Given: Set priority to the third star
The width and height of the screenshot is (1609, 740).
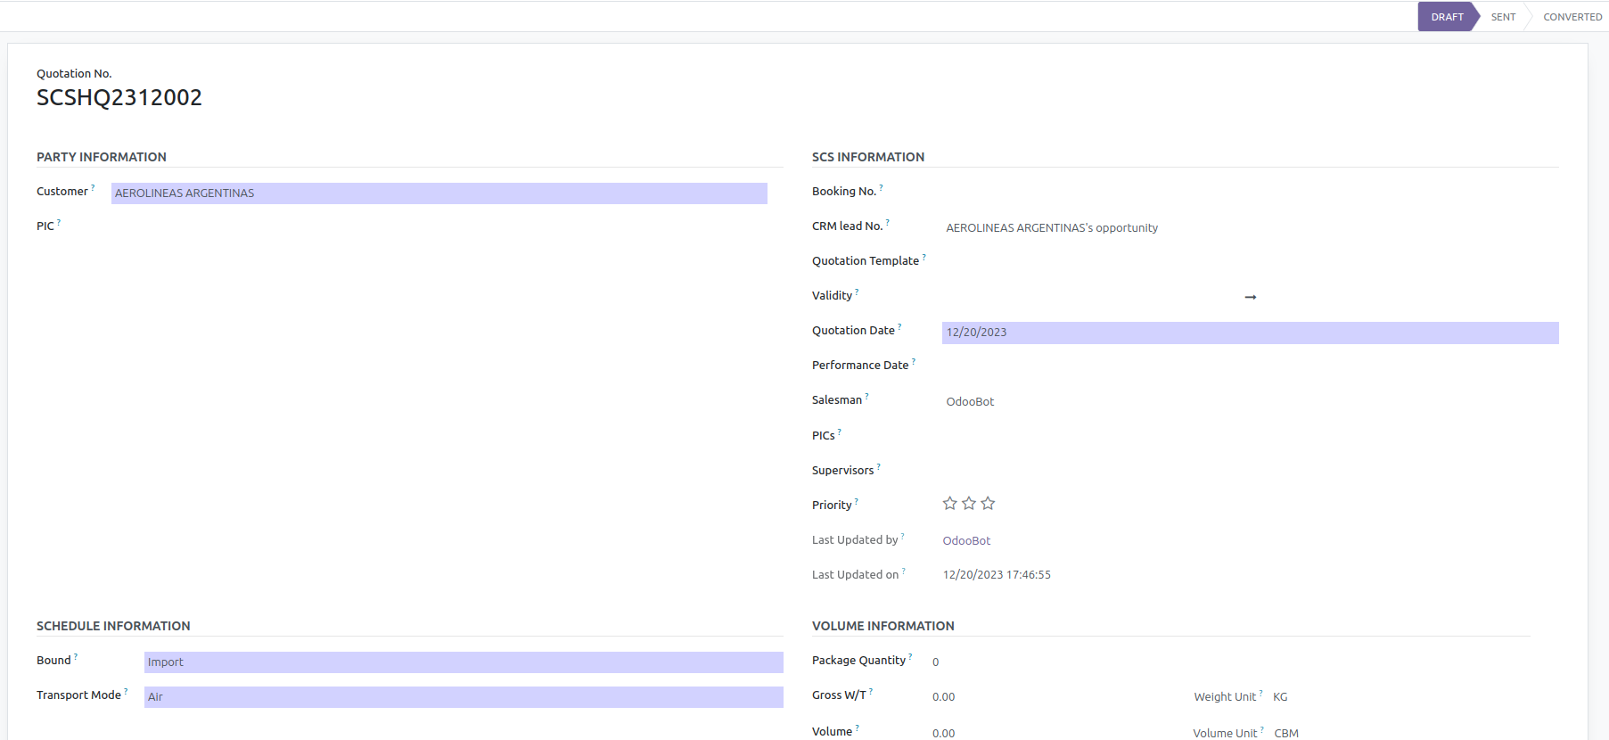Looking at the screenshot, I should [988, 504].
